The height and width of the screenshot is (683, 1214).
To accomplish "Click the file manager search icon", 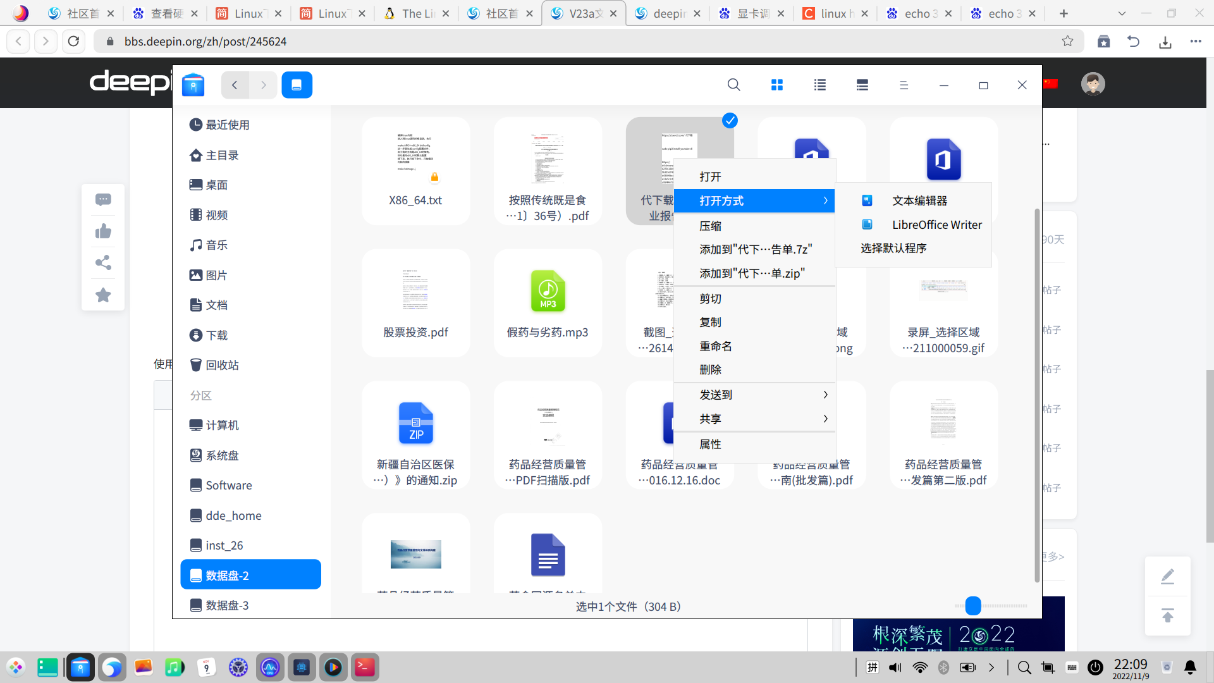I will coord(733,85).
